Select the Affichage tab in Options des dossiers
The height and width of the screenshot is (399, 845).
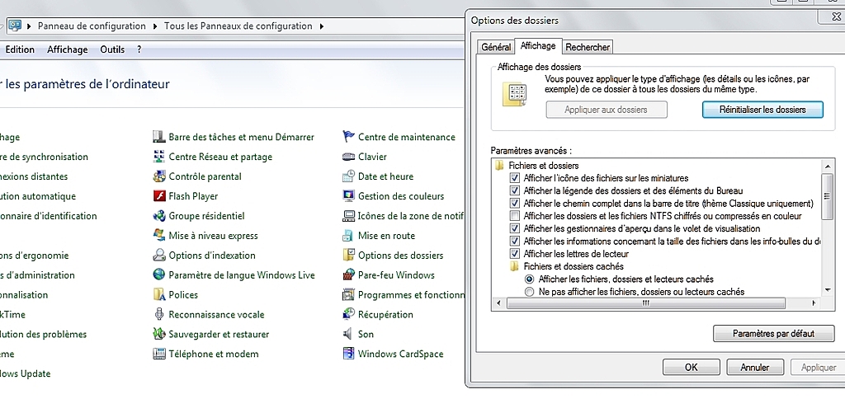[538, 46]
